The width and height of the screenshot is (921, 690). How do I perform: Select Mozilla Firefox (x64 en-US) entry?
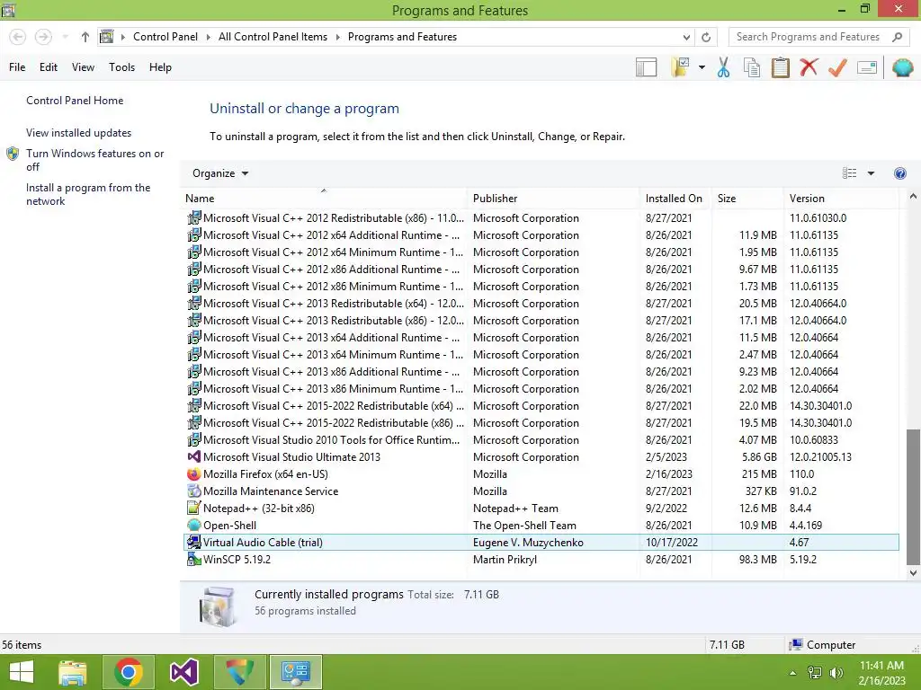click(541, 474)
